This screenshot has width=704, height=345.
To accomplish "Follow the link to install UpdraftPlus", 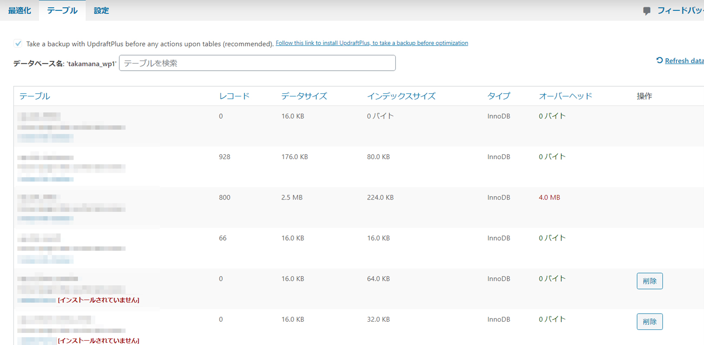I will click(x=371, y=43).
